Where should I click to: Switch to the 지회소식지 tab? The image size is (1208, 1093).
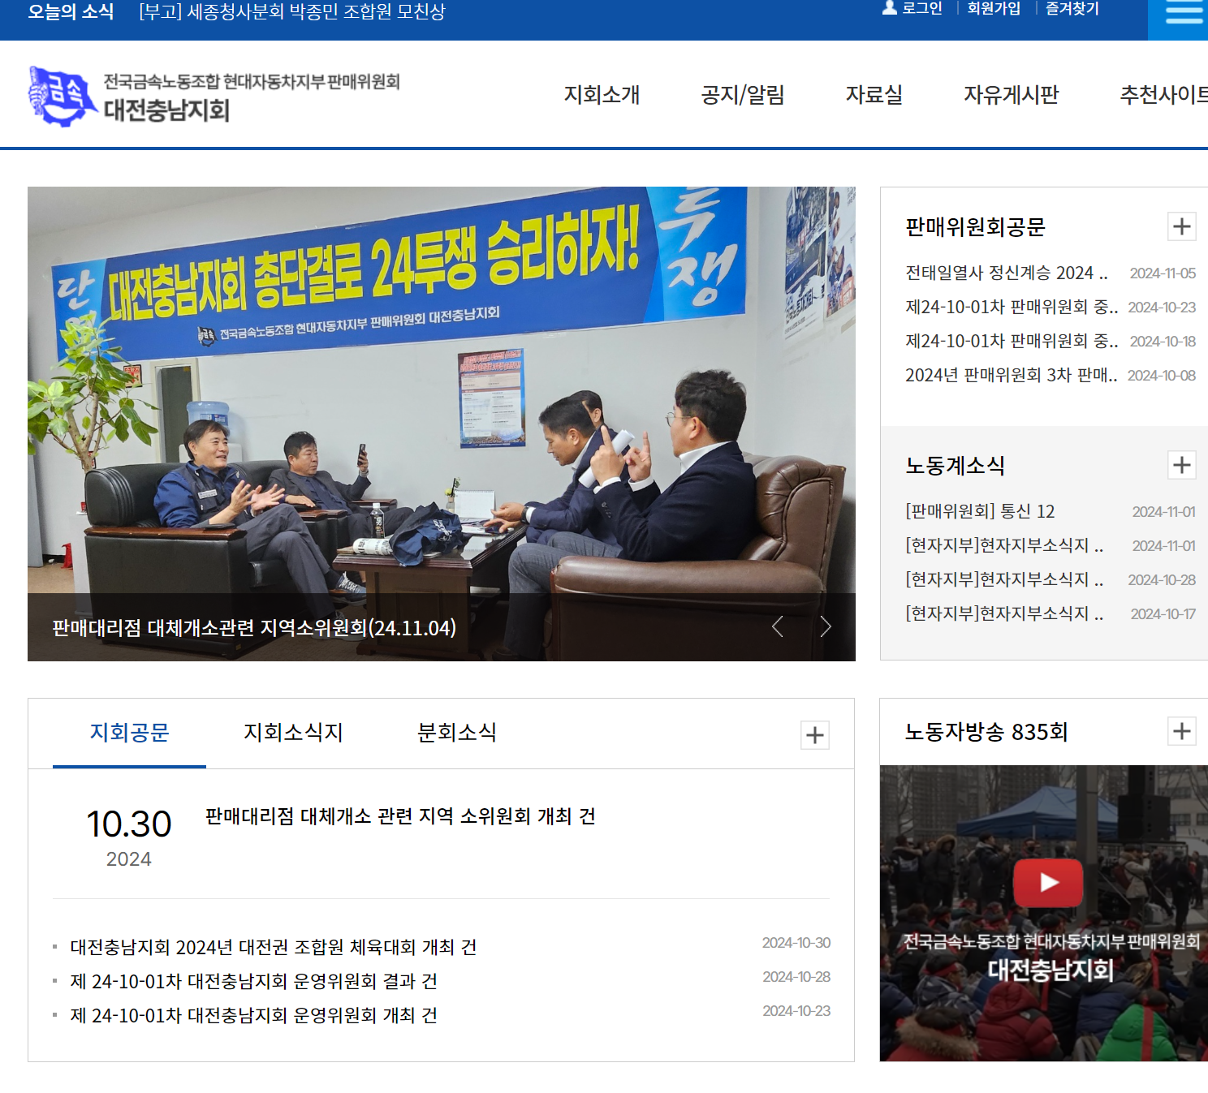click(x=293, y=733)
